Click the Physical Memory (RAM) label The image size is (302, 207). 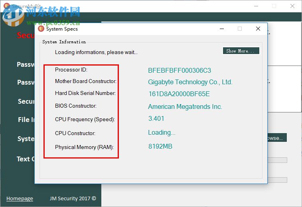(84, 147)
